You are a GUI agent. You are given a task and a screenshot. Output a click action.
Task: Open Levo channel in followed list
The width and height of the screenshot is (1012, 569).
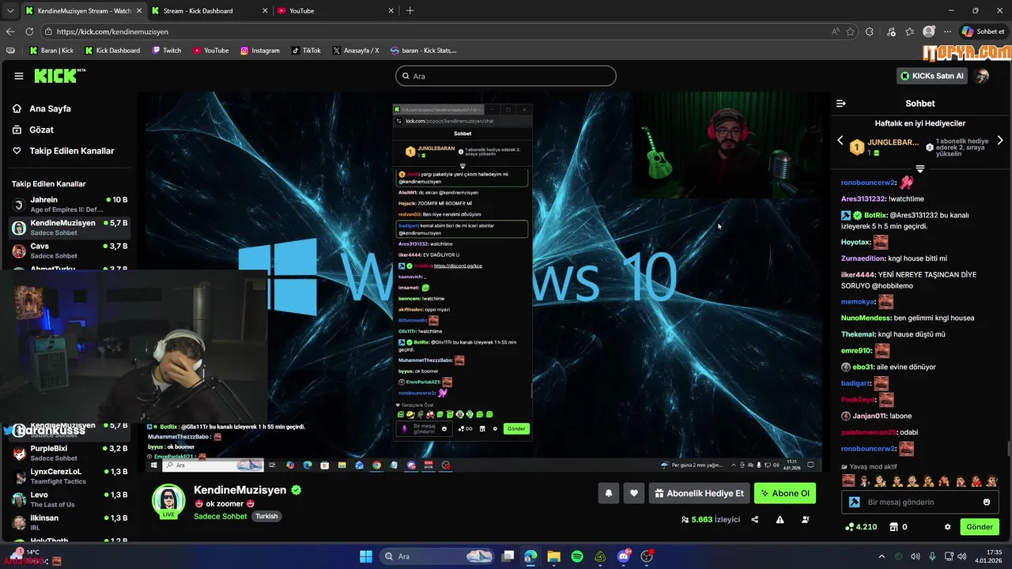pyautogui.click(x=70, y=499)
